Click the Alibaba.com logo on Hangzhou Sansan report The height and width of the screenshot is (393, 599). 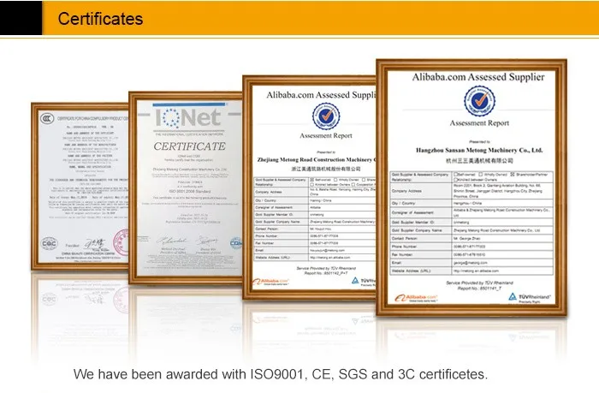pyautogui.click(x=416, y=298)
